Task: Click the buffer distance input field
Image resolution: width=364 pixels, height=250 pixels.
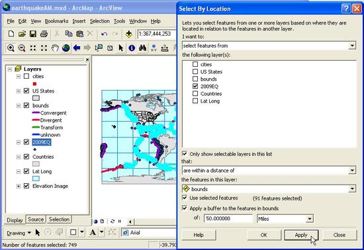Action: 228,218
